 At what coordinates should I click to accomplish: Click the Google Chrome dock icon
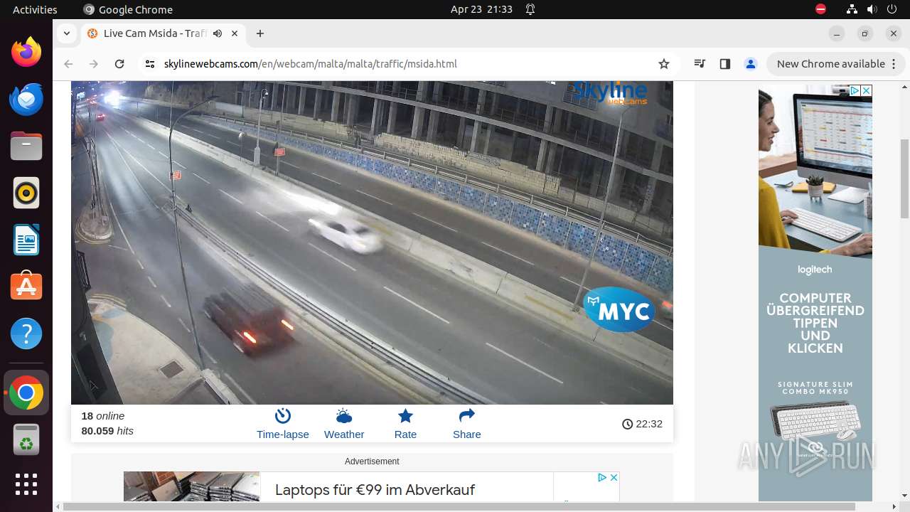click(x=26, y=393)
